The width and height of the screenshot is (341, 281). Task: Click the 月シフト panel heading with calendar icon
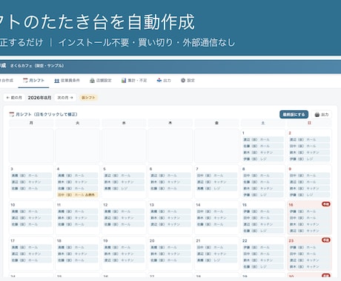[43, 115]
